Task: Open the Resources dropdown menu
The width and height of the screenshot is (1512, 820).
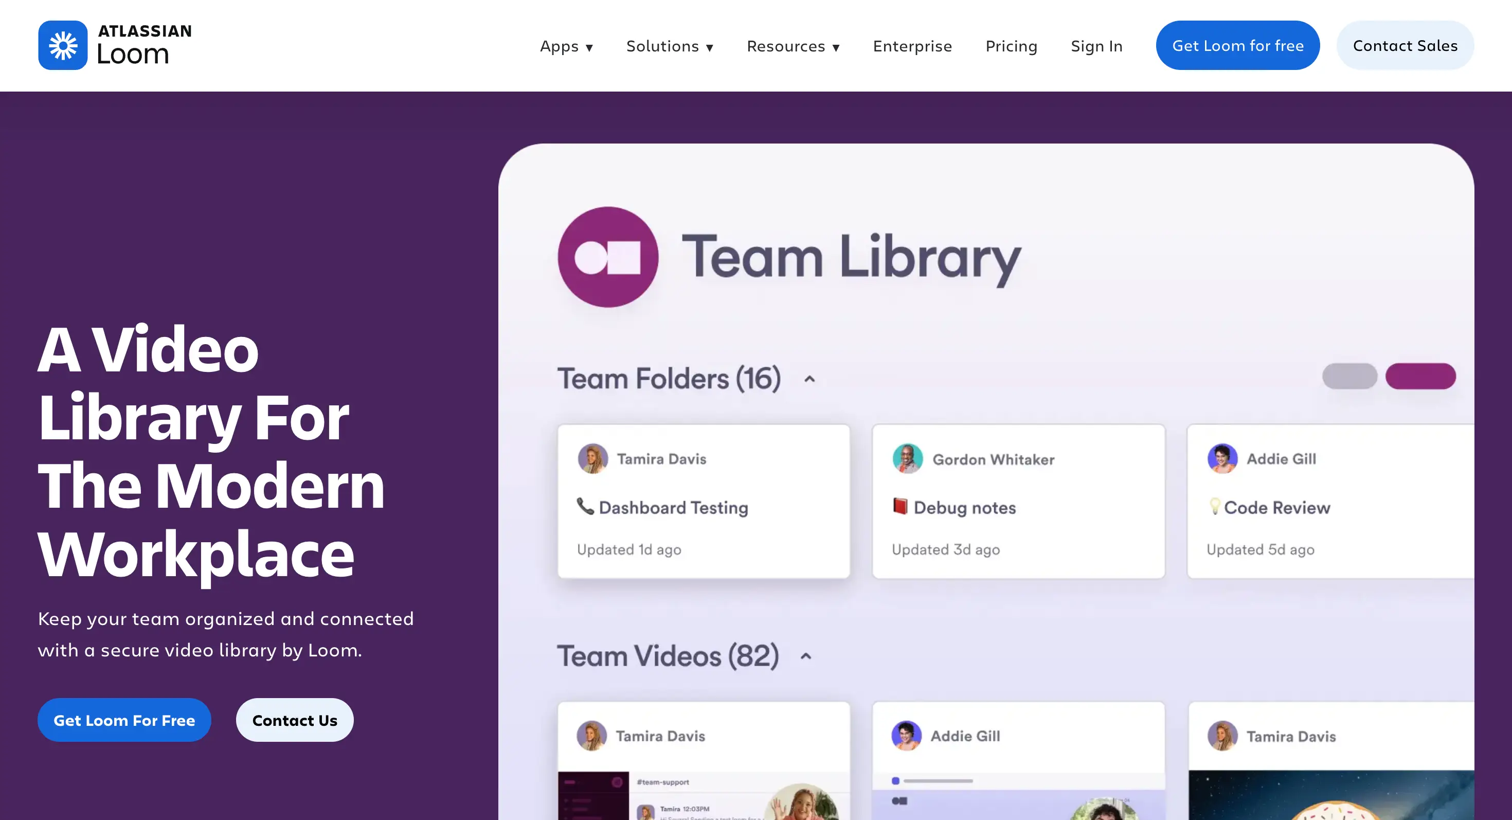Action: point(793,46)
